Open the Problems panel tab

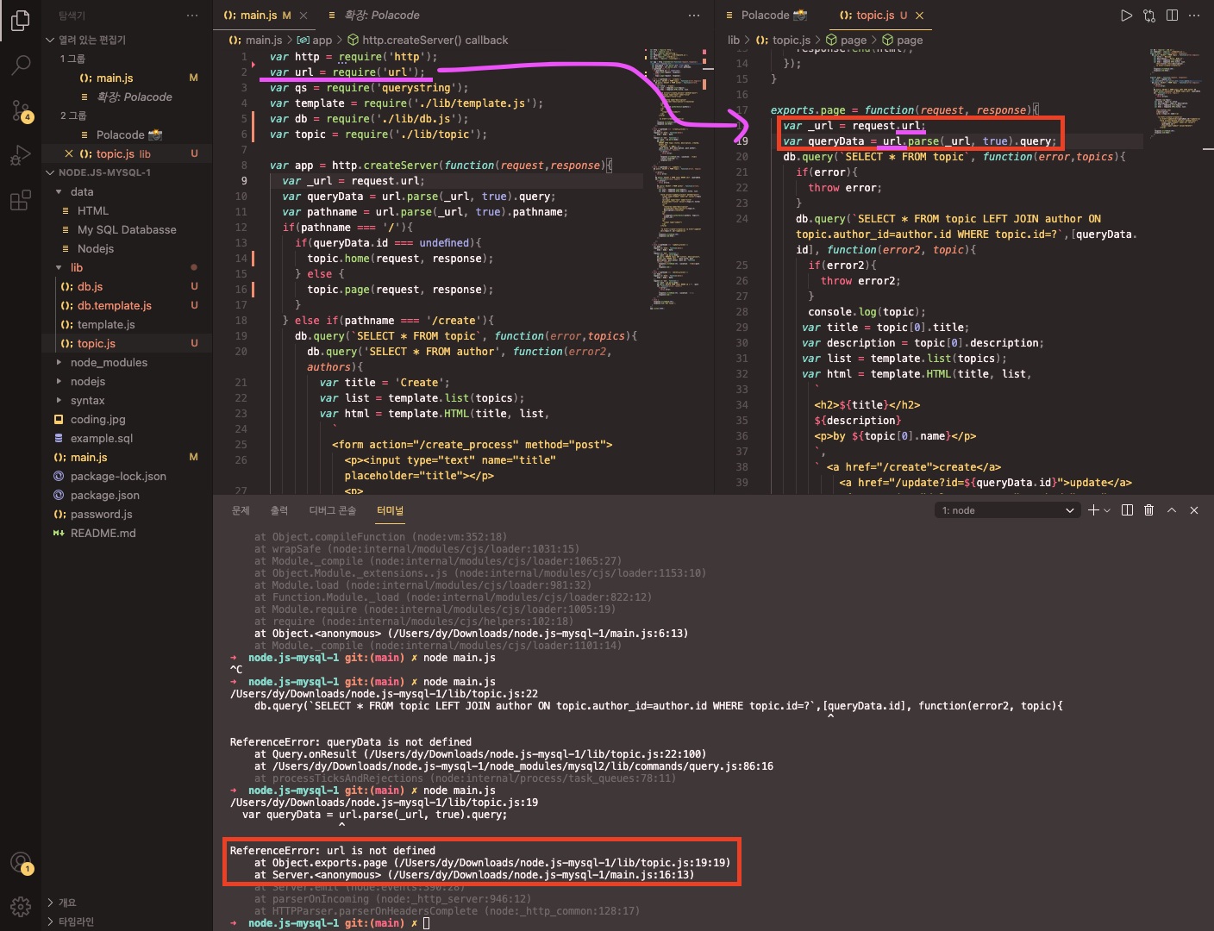[241, 510]
